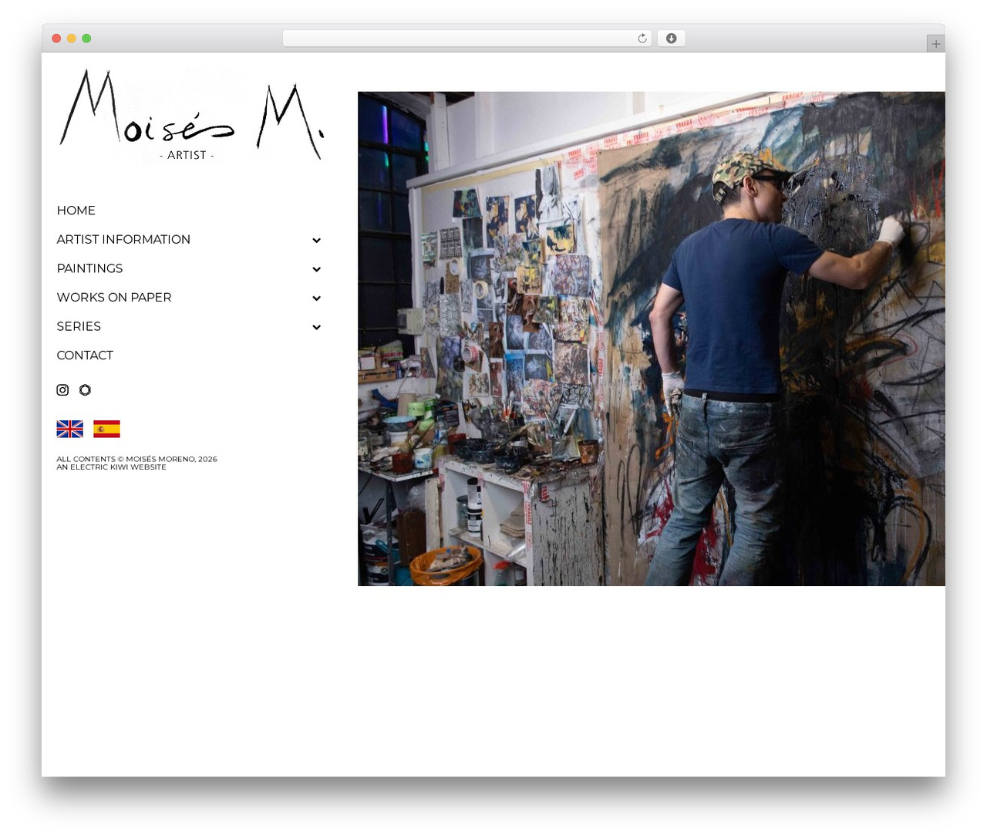987x836 pixels.
Task: Click the red close window button
Action: (x=56, y=39)
